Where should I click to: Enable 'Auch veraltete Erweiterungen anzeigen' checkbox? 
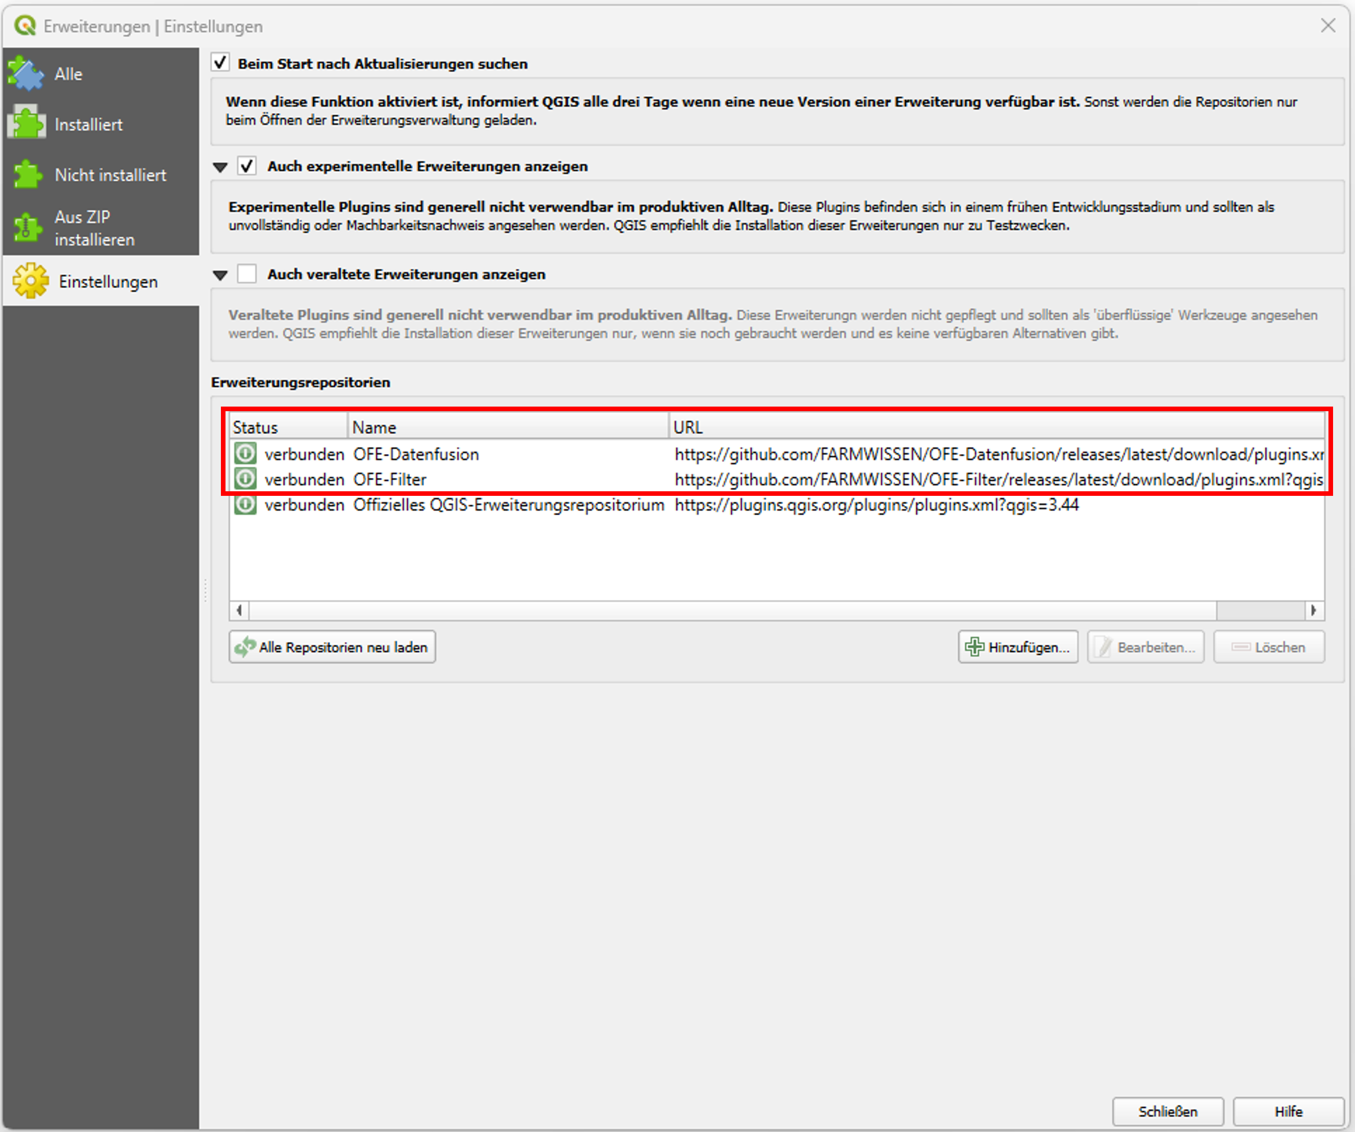[247, 273]
